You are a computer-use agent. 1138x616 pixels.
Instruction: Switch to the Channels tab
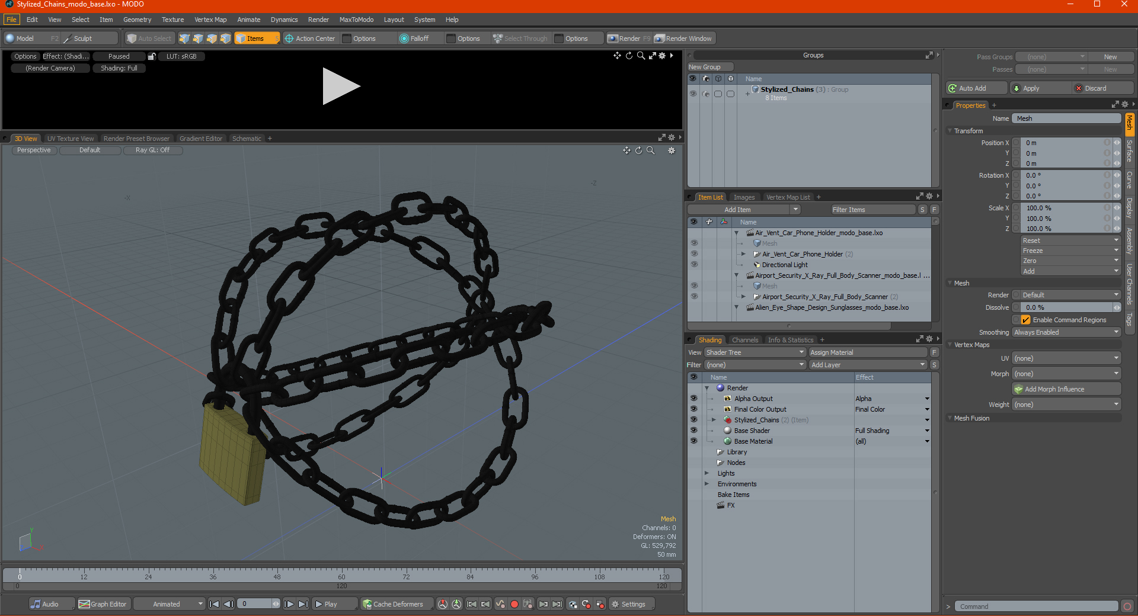745,340
